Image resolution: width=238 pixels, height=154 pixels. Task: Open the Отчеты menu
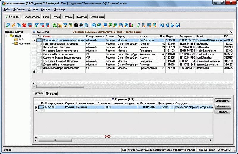tap(33, 9)
